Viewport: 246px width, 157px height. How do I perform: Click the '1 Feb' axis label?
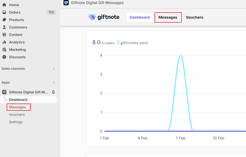(104, 138)
